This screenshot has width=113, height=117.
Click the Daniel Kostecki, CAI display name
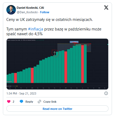[30, 8]
